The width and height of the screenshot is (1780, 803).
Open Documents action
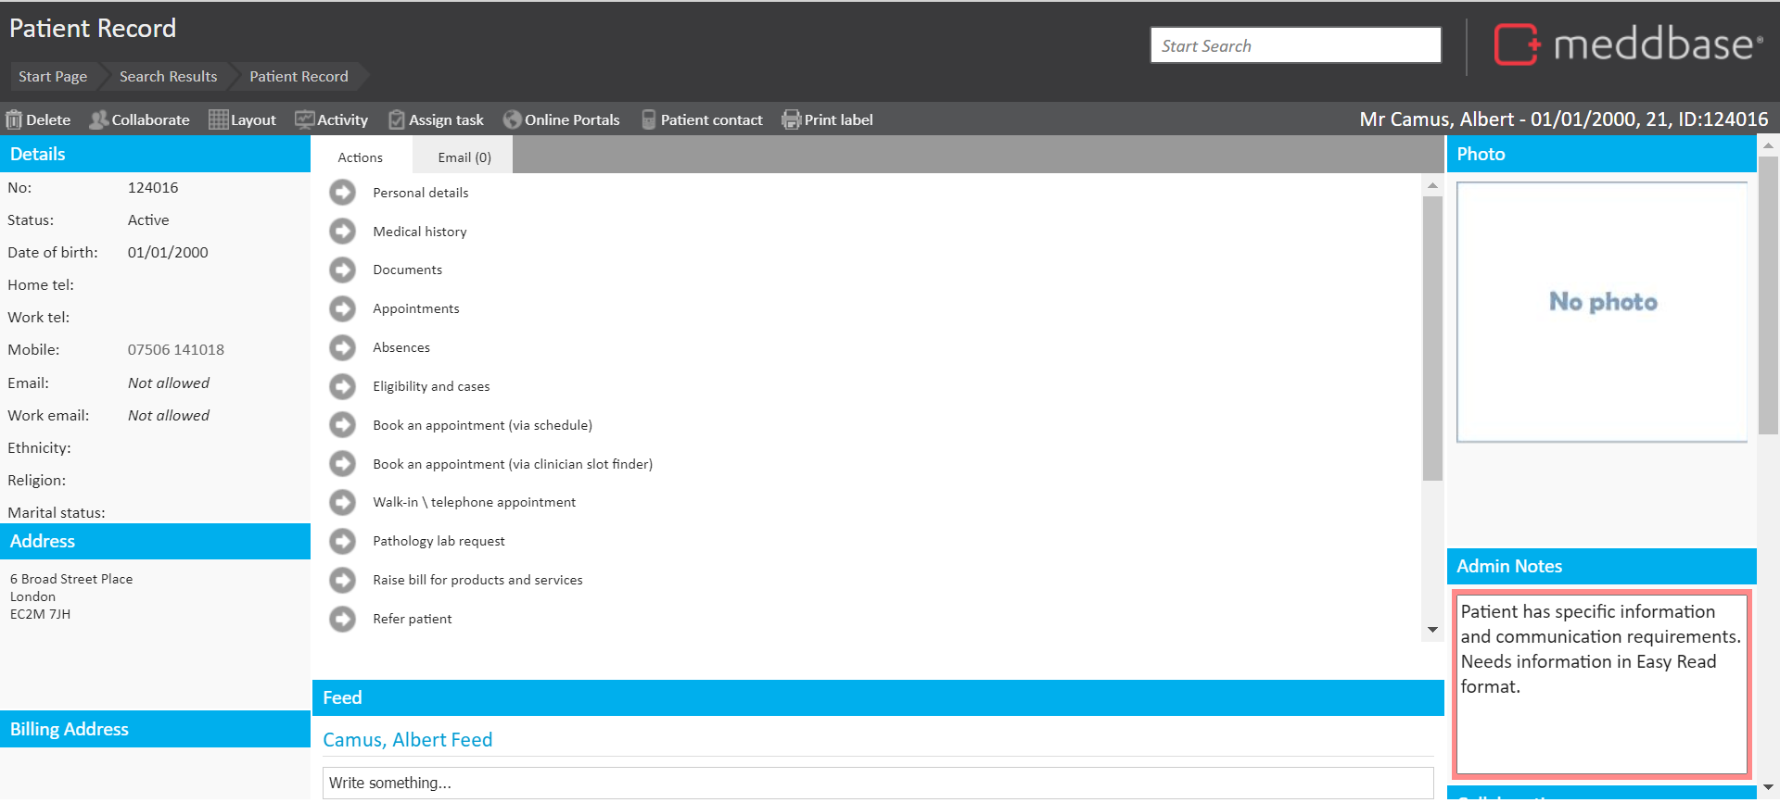click(x=408, y=270)
